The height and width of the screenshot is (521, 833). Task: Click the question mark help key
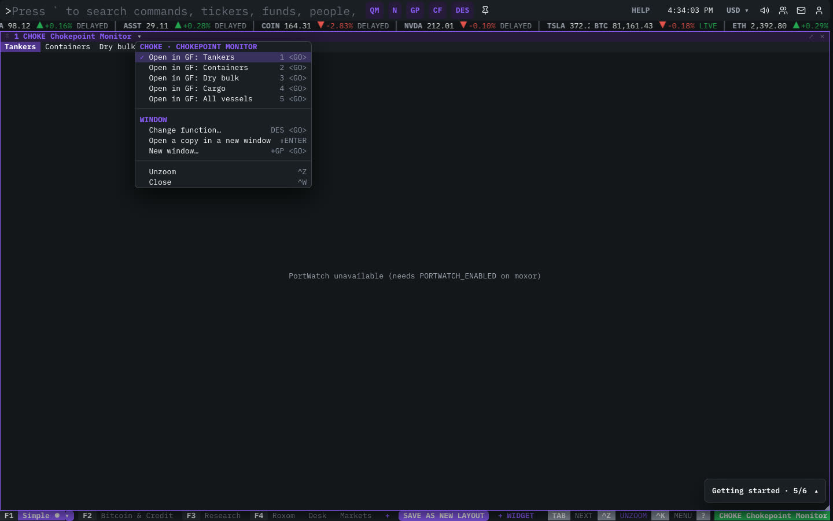pyautogui.click(x=703, y=516)
